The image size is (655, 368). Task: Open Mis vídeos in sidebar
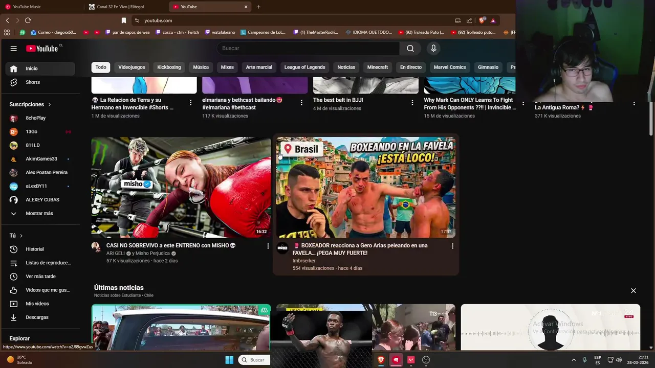pyautogui.click(x=40, y=304)
